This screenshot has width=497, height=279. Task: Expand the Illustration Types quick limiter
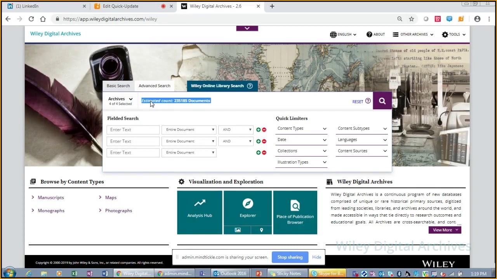coord(302,162)
